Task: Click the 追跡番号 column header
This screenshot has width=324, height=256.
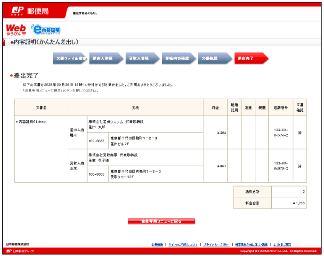Action: click(x=281, y=108)
